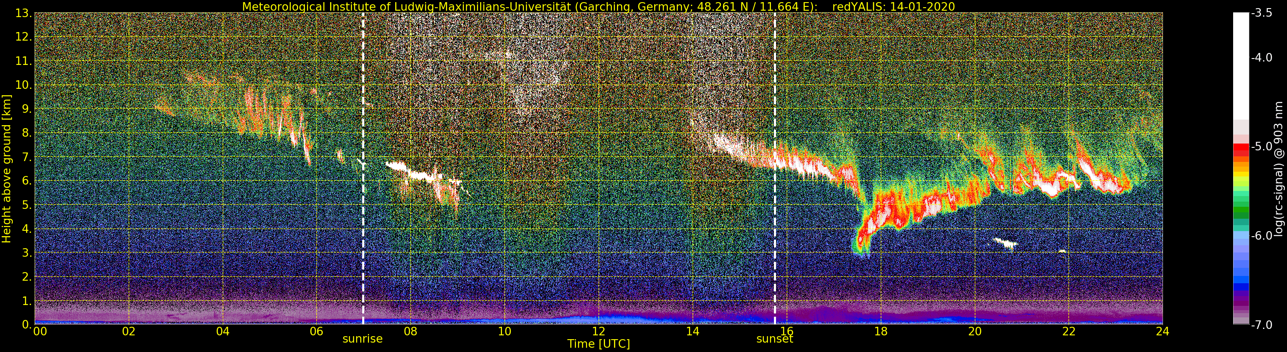1287x352 pixels.
Task: Click the height axis tick label 11
Action: 24,62
